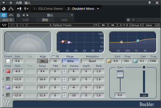
Task: Click 自动: 关 automation mode button
Action: click(7, 20)
